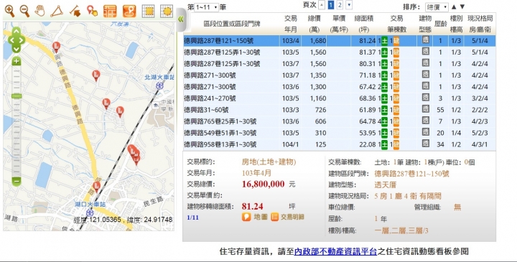Image resolution: width=517 pixels, height=262 pixels.
Task: Select the marker pointing-hand query tool
Action: tap(93, 11)
